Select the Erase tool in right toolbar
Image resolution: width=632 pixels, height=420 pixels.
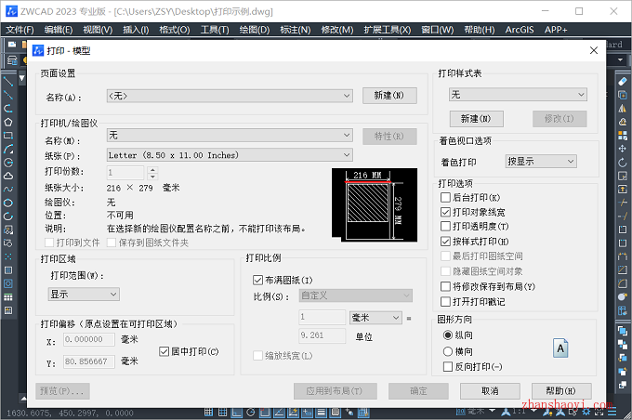click(623, 82)
